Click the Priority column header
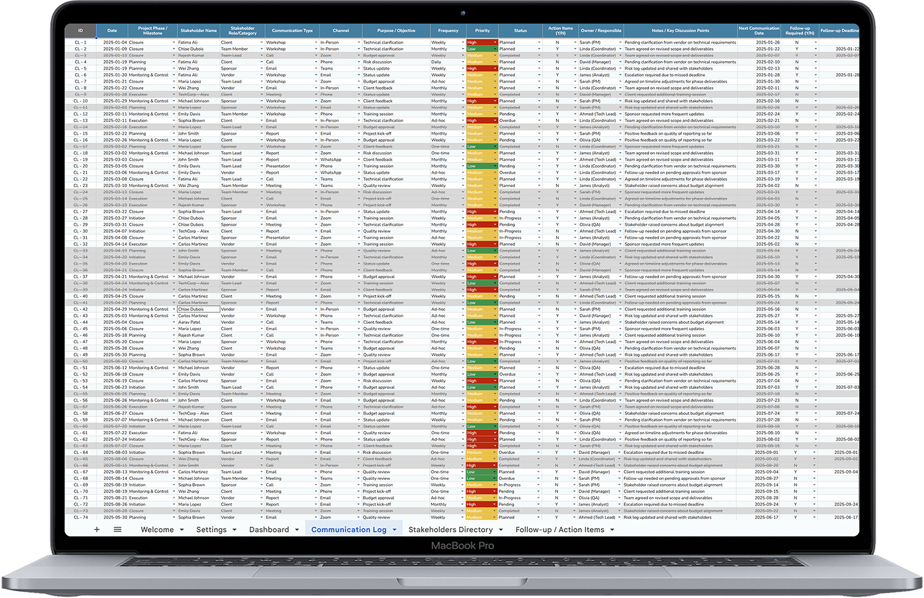 tap(482, 31)
